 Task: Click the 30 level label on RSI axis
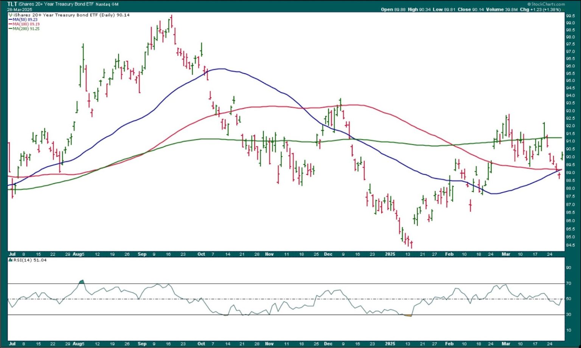pyautogui.click(x=569, y=314)
